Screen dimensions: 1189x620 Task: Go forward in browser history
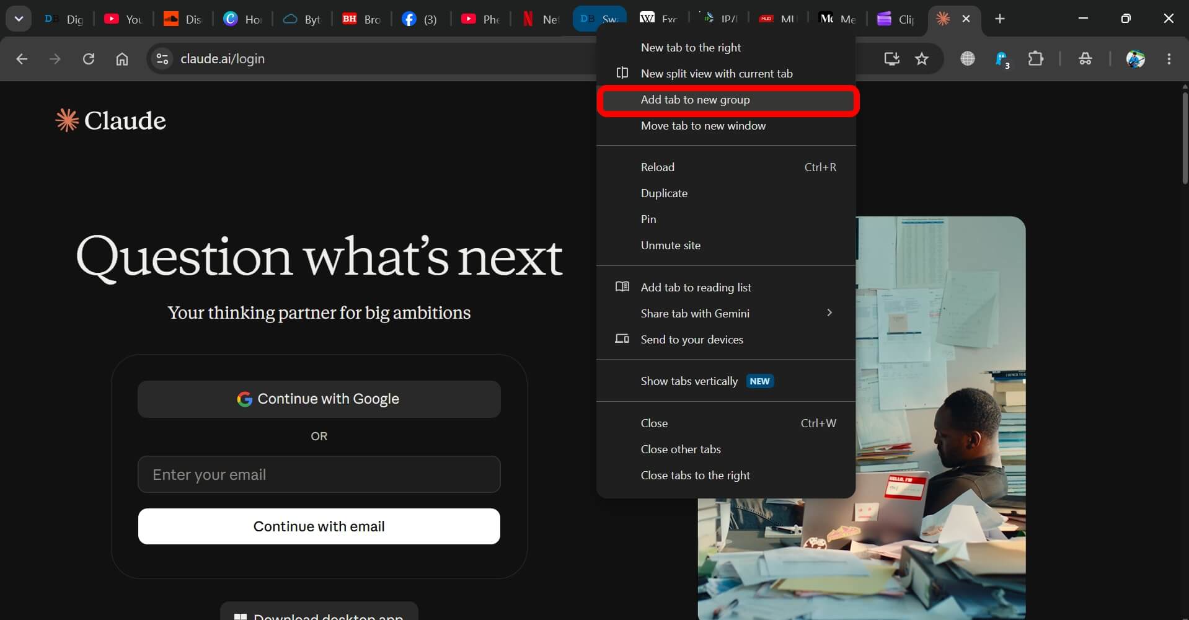(x=55, y=59)
